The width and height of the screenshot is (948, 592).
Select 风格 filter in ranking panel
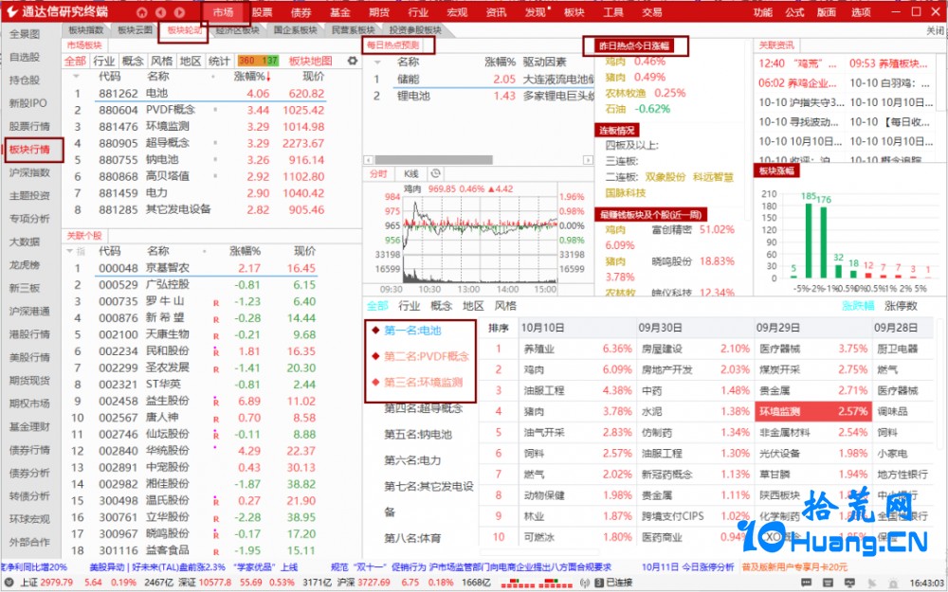[x=505, y=306]
